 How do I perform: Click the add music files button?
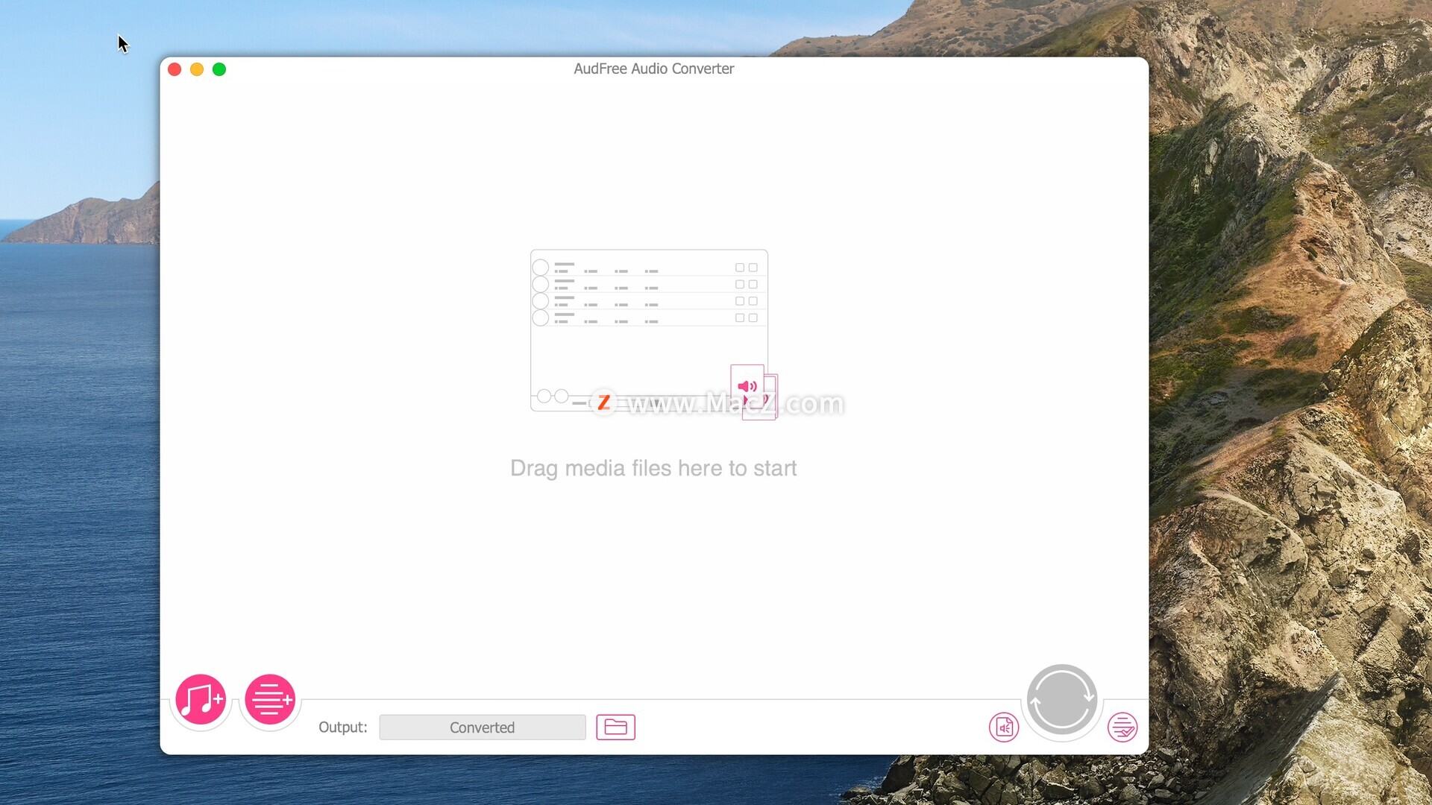[201, 699]
